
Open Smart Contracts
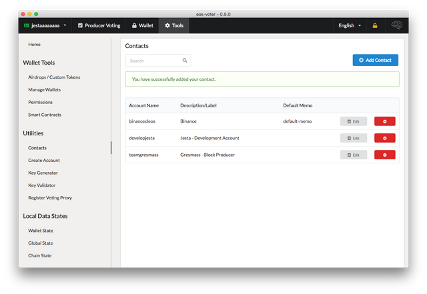(x=45, y=115)
